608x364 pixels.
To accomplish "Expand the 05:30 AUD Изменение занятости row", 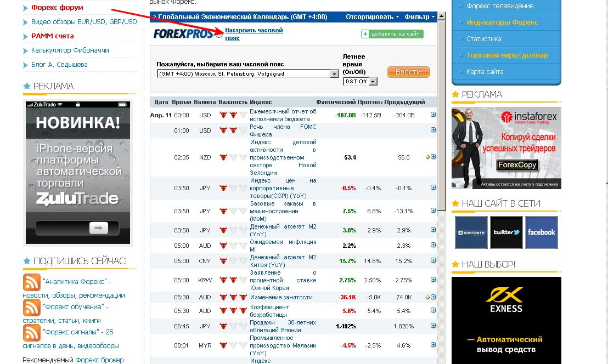I will coord(433,297).
